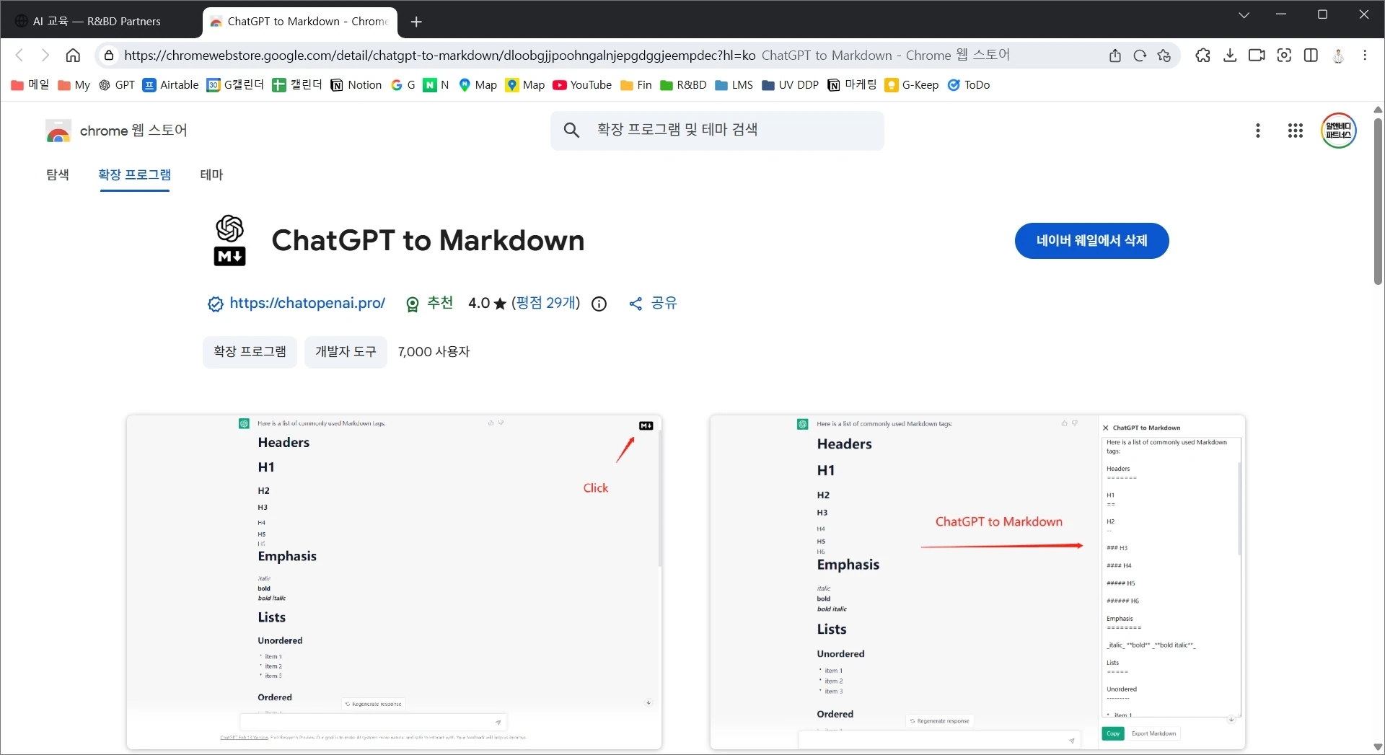Focus the 확장 프로그램 및 테마 검색 field

pos(717,131)
